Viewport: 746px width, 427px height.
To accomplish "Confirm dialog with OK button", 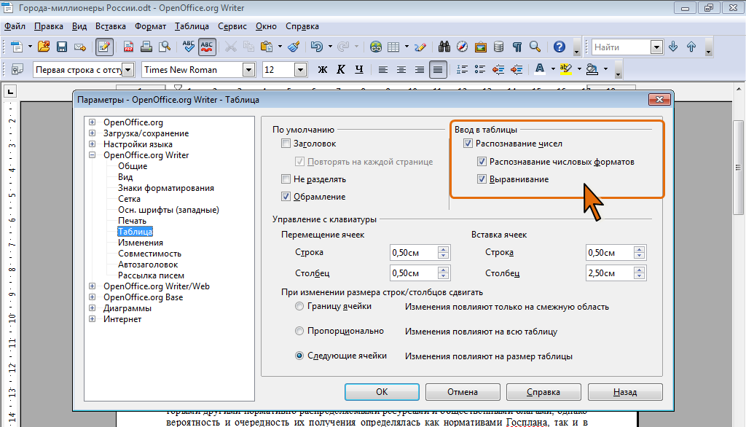I will click(x=382, y=392).
